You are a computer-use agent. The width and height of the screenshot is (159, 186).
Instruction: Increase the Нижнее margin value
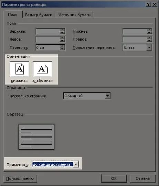149,30
